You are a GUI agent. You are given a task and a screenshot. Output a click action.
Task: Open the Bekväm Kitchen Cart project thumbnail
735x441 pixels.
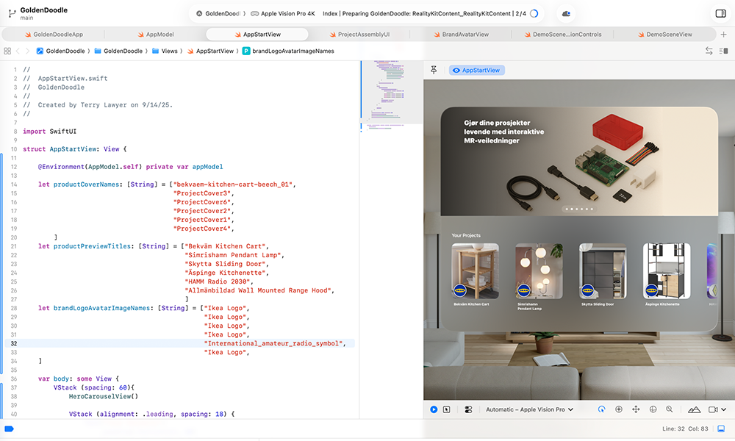point(475,271)
